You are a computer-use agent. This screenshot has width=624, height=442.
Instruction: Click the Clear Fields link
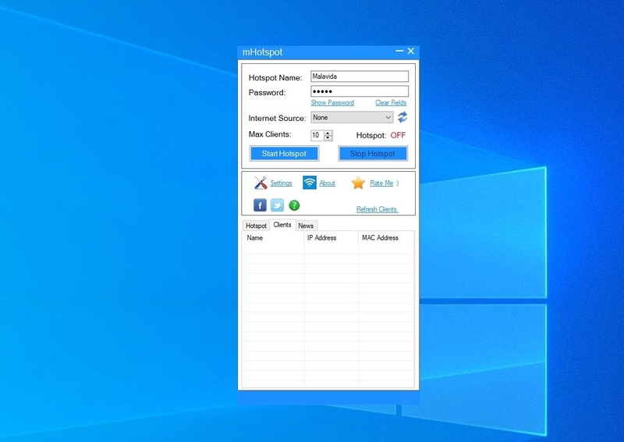click(391, 103)
